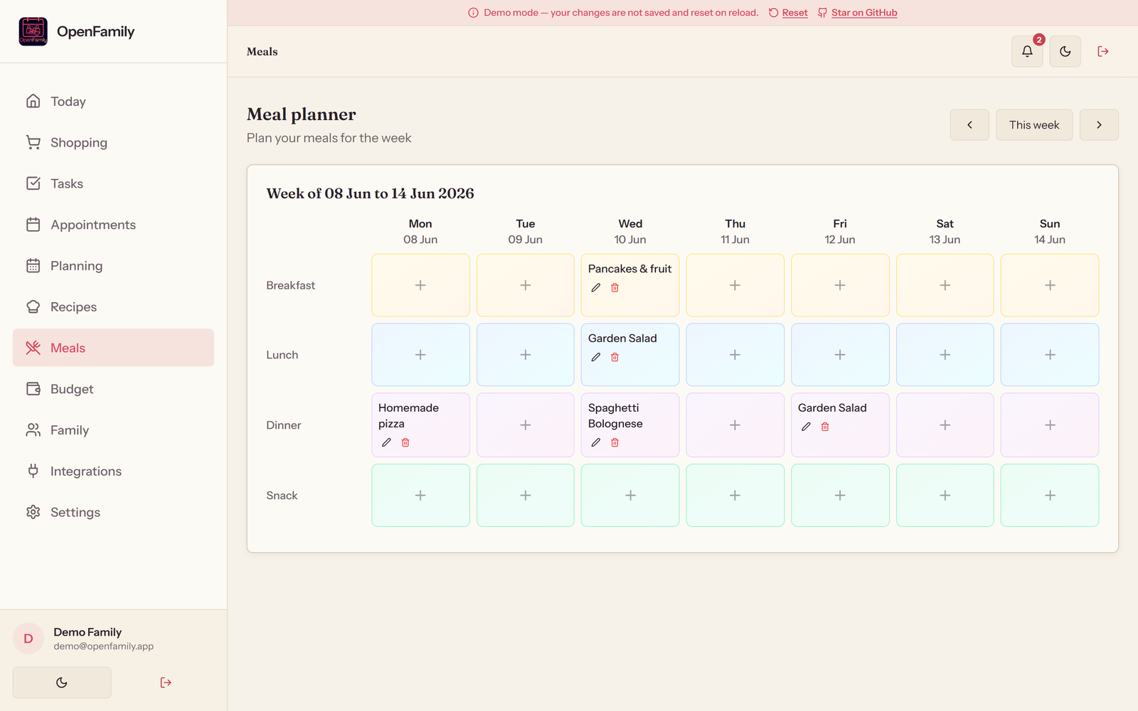The image size is (1138, 711).
Task: Go to next week chevron
Action: coord(1099,124)
